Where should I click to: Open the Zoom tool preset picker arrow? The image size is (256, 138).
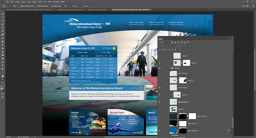[x=6, y=6]
